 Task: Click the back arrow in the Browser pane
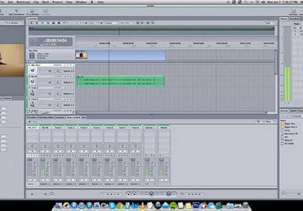(283, 116)
